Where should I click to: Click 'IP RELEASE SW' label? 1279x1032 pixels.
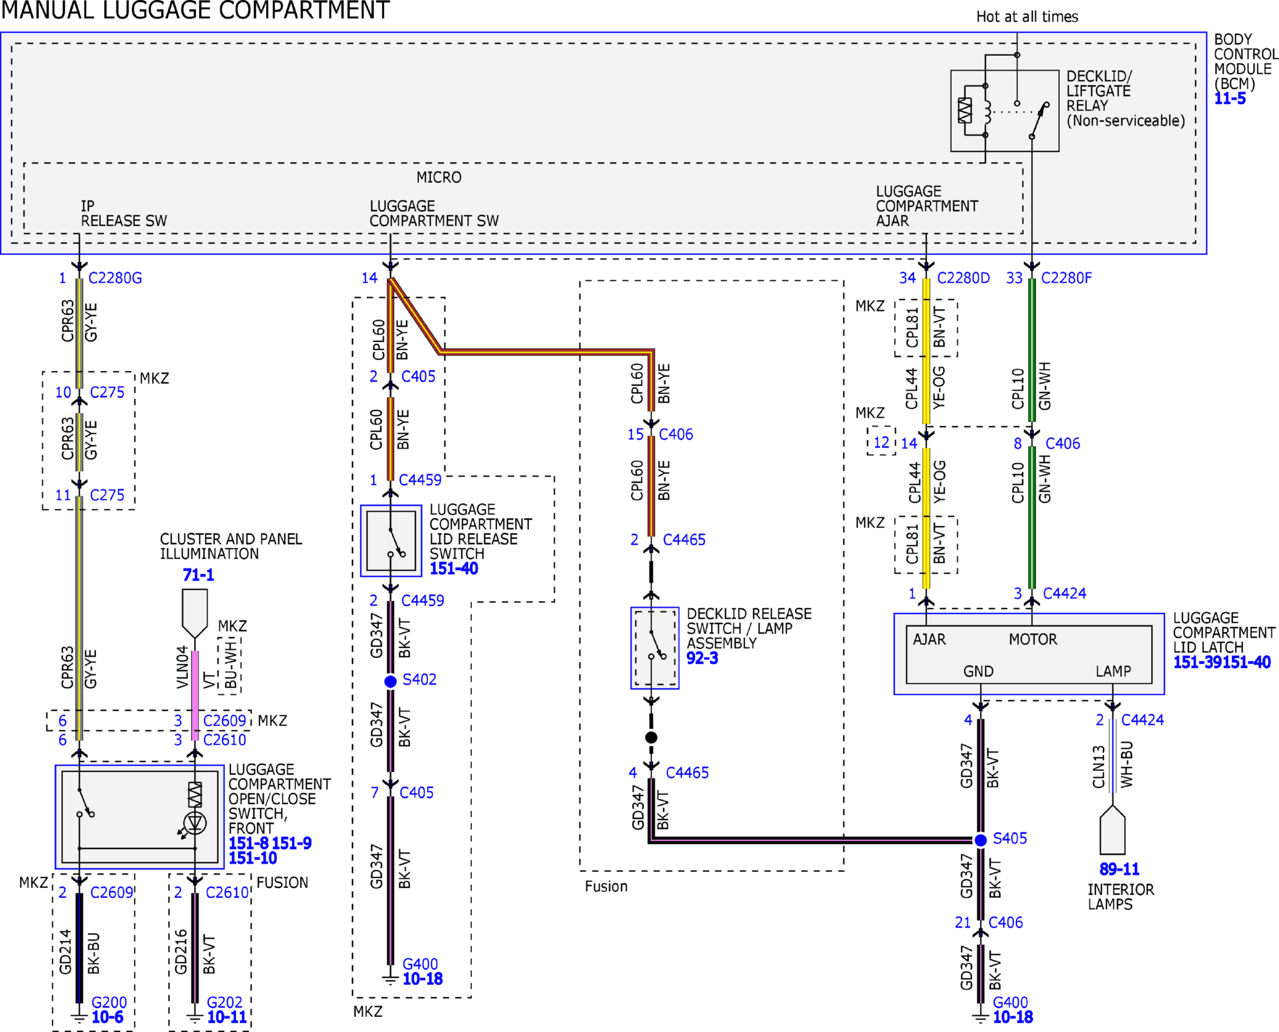[124, 214]
